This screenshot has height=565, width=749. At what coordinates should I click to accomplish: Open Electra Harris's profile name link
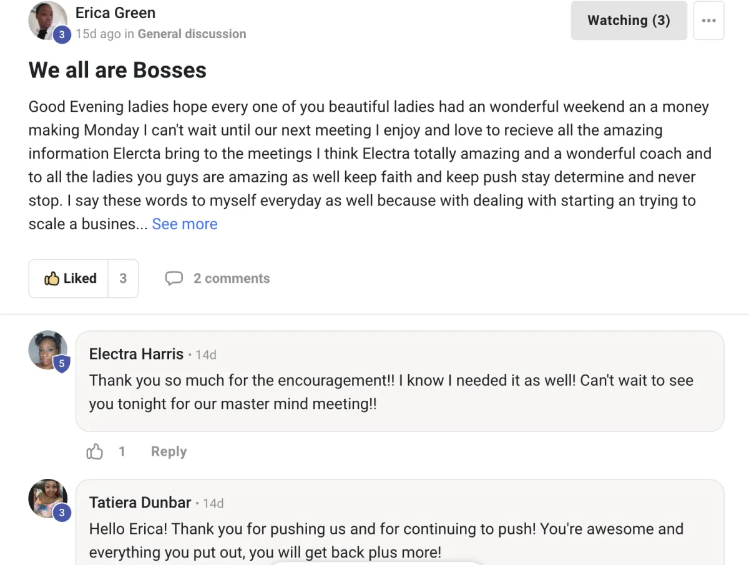click(x=136, y=354)
